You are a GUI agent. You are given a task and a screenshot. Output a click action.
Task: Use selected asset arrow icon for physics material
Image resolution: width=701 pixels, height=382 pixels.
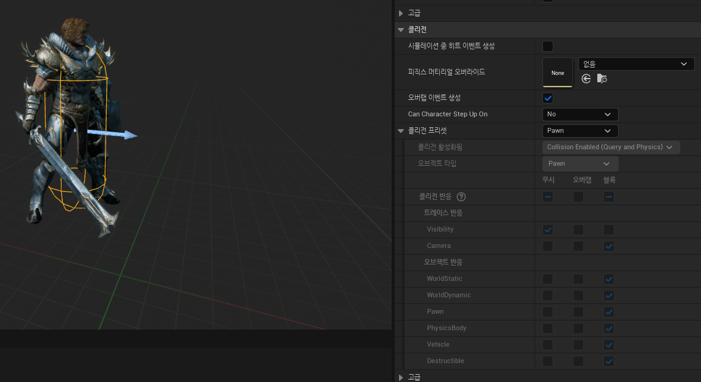[586, 79]
